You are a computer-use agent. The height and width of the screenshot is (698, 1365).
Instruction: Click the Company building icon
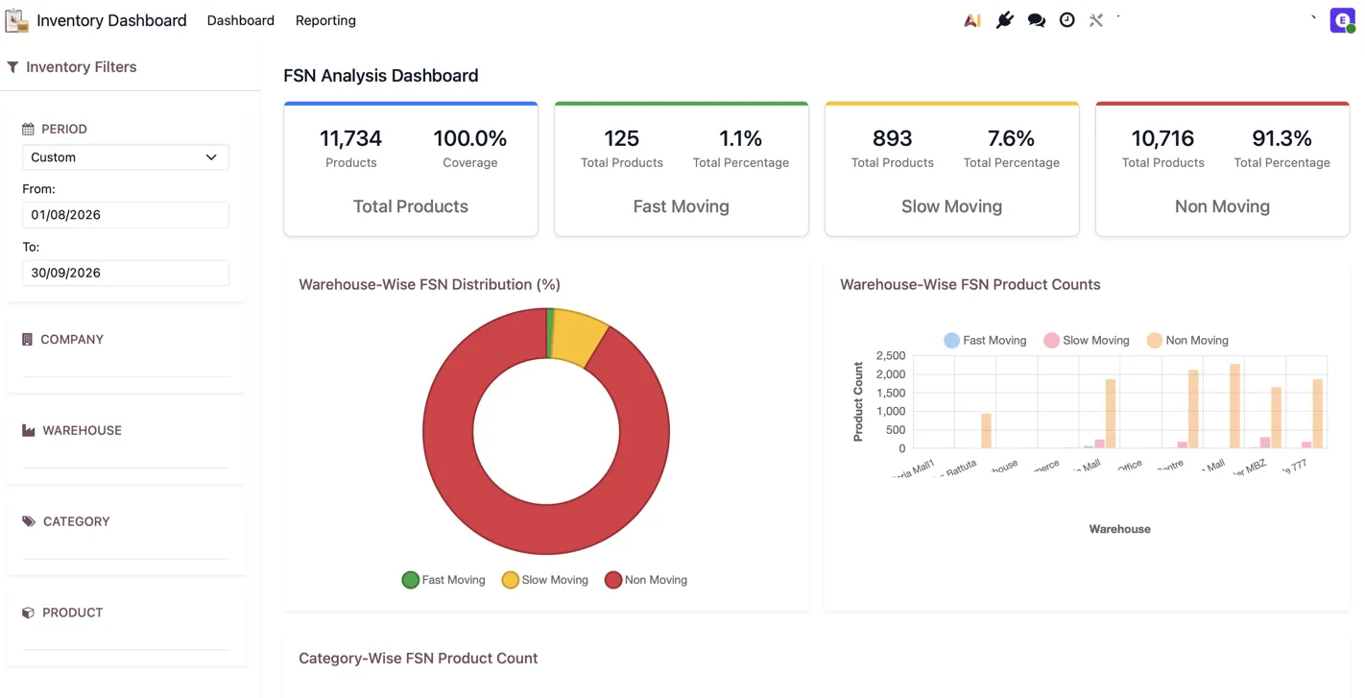coord(27,339)
